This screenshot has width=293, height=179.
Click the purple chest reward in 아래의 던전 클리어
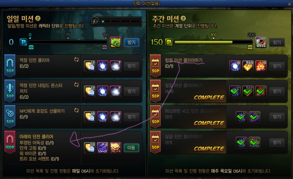tap(102, 148)
